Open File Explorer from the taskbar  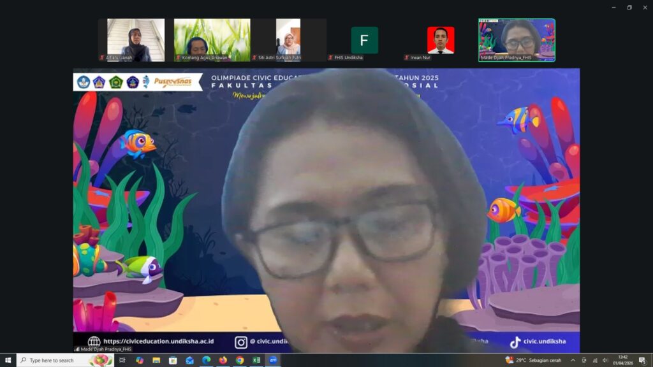click(x=156, y=360)
